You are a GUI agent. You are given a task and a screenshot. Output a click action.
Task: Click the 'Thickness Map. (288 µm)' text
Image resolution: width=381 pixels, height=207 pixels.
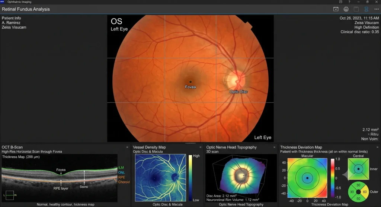(x=21, y=157)
